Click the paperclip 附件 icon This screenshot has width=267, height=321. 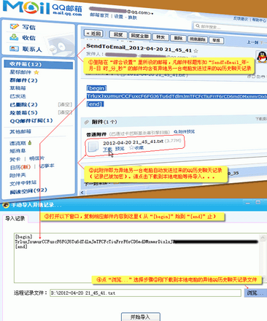pos(87,122)
